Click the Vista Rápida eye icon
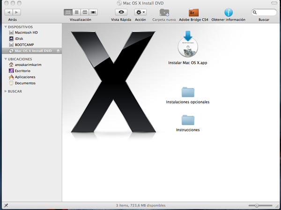The height and width of the screenshot is (210, 281). (121, 12)
